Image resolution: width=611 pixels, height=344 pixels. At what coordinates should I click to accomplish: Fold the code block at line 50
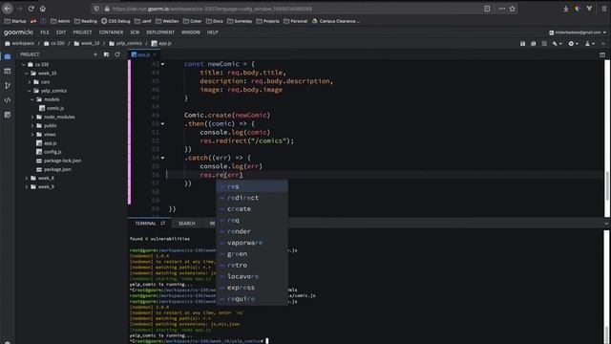tap(162, 124)
